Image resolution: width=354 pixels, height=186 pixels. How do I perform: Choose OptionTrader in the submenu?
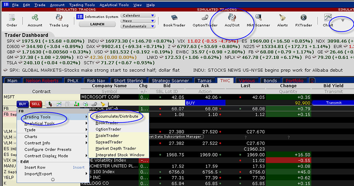[109, 129]
